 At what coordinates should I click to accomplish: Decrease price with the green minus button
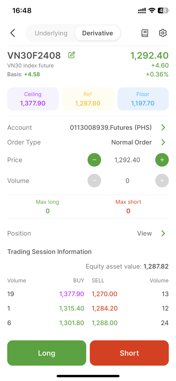pyautogui.click(x=94, y=160)
